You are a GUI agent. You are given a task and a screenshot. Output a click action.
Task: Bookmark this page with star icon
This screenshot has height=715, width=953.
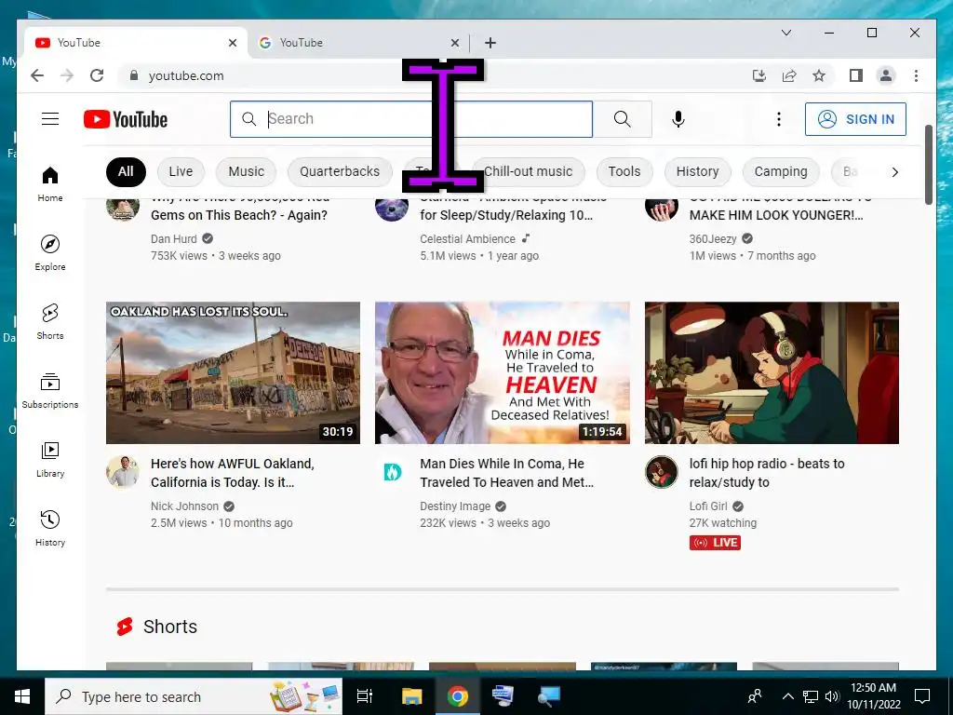(819, 75)
